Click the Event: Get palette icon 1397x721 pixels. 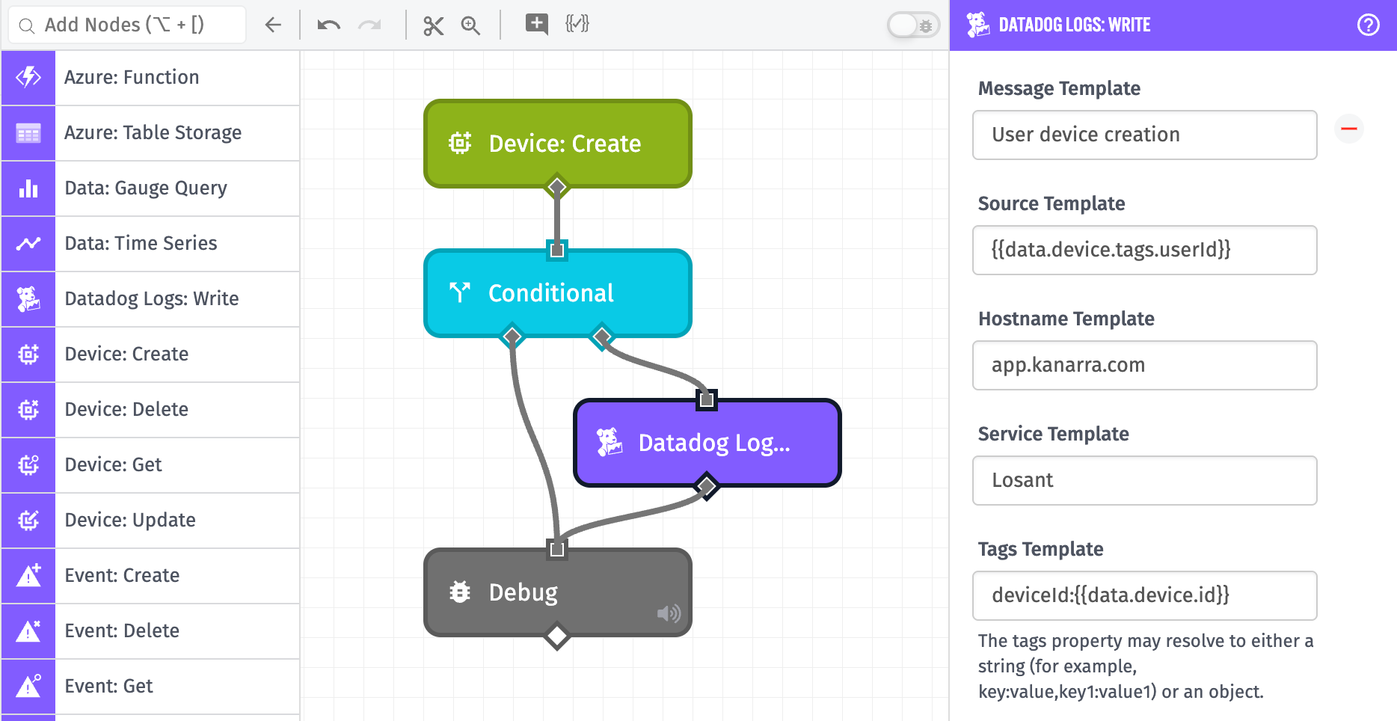coord(28,687)
